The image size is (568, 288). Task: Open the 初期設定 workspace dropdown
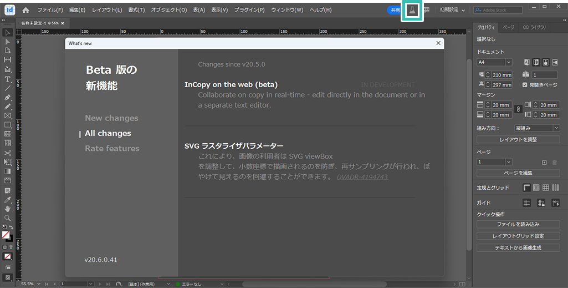pyautogui.click(x=452, y=10)
